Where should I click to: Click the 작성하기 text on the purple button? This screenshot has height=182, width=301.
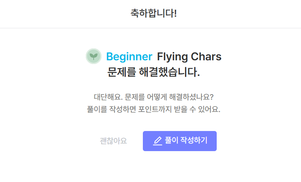(194, 140)
